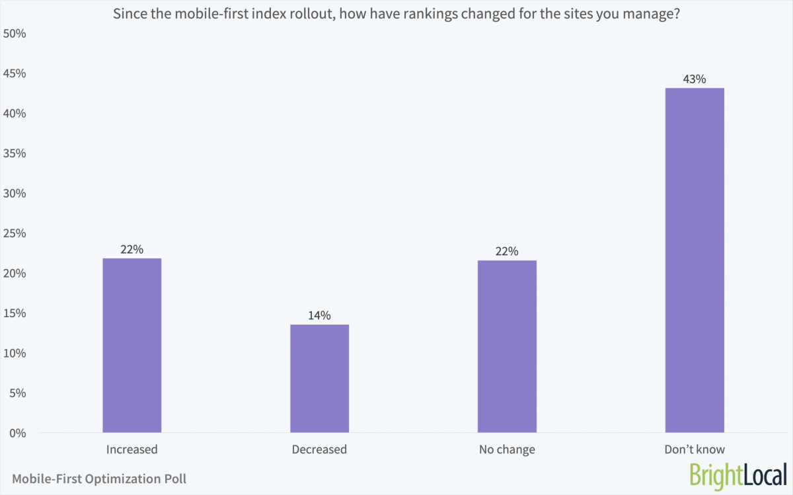This screenshot has width=793, height=495.
Task: Click the Increased bar in the chart
Action: (x=132, y=345)
